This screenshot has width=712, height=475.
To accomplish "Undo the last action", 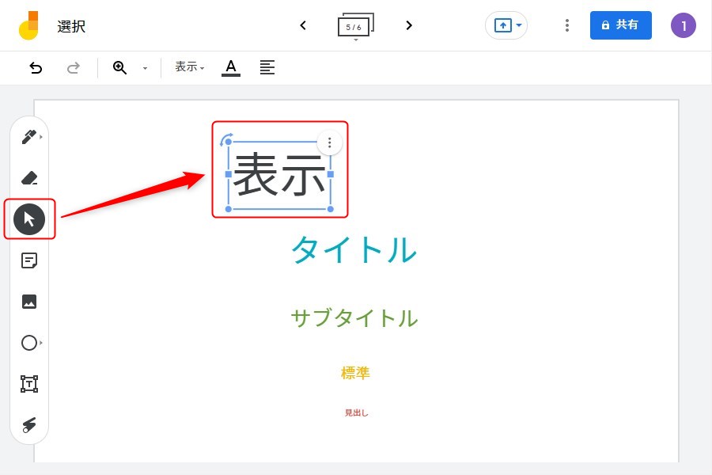I will pos(36,68).
